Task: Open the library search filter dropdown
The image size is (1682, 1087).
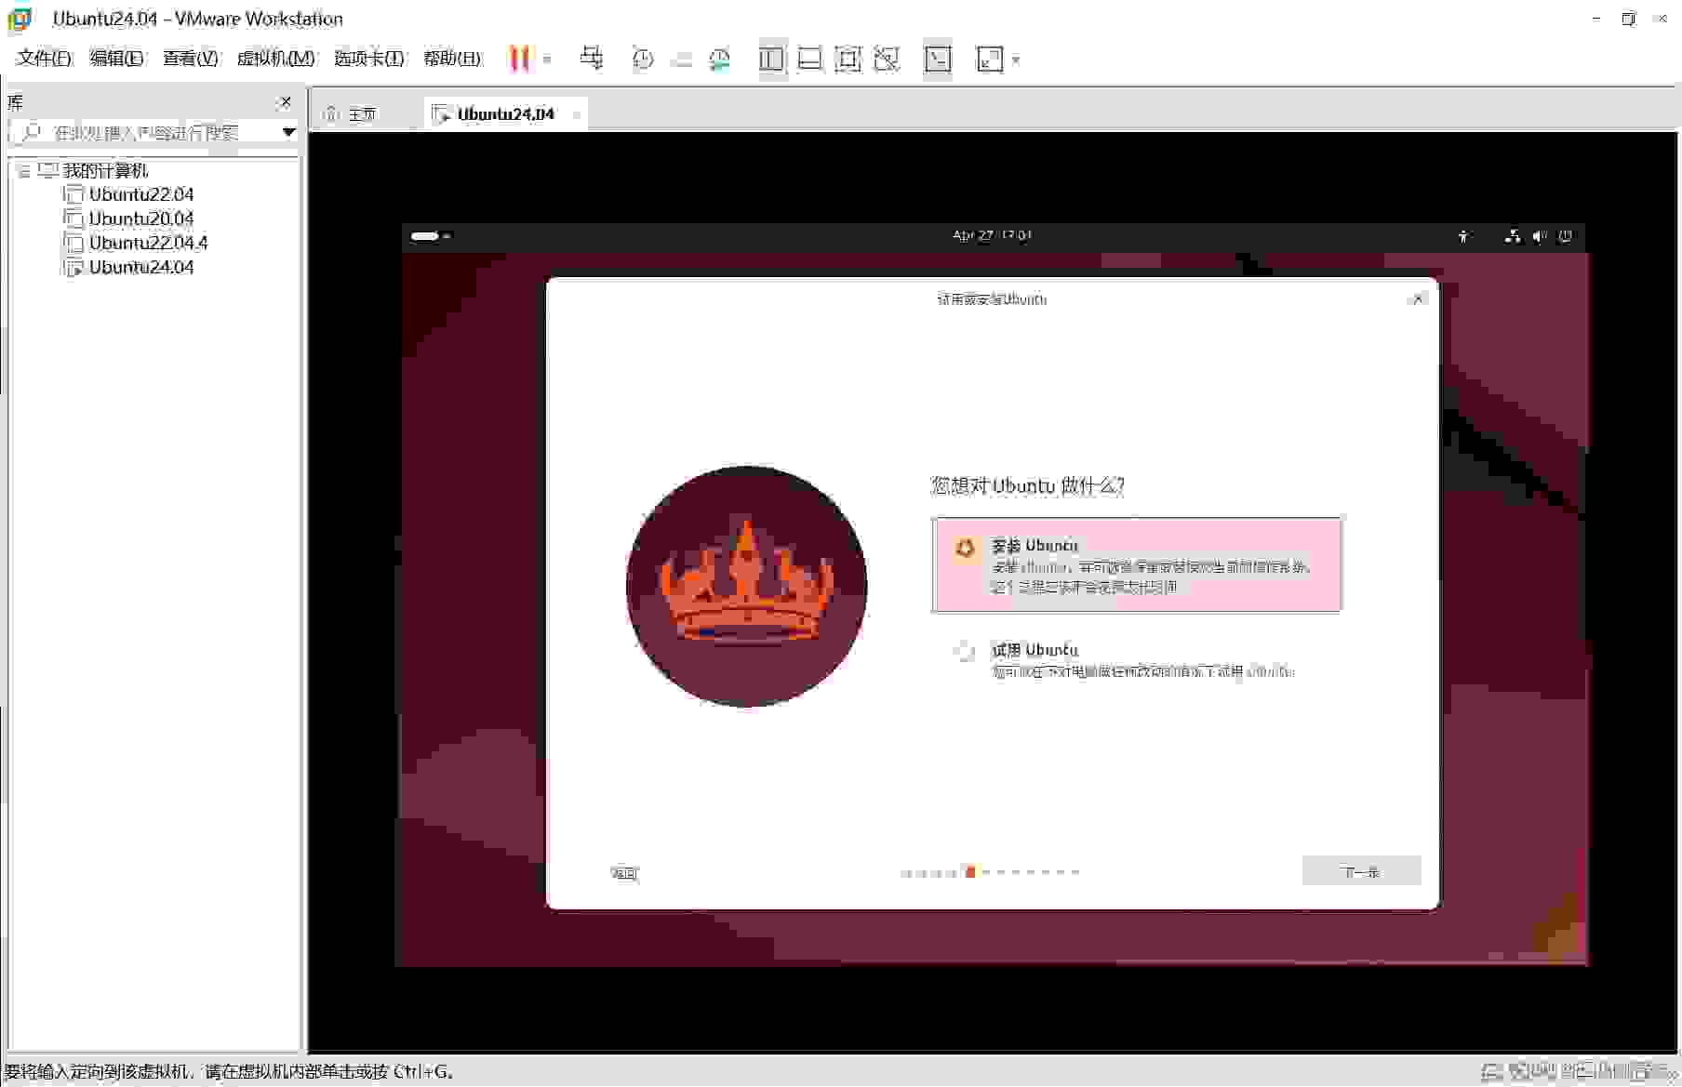Action: click(x=288, y=132)
